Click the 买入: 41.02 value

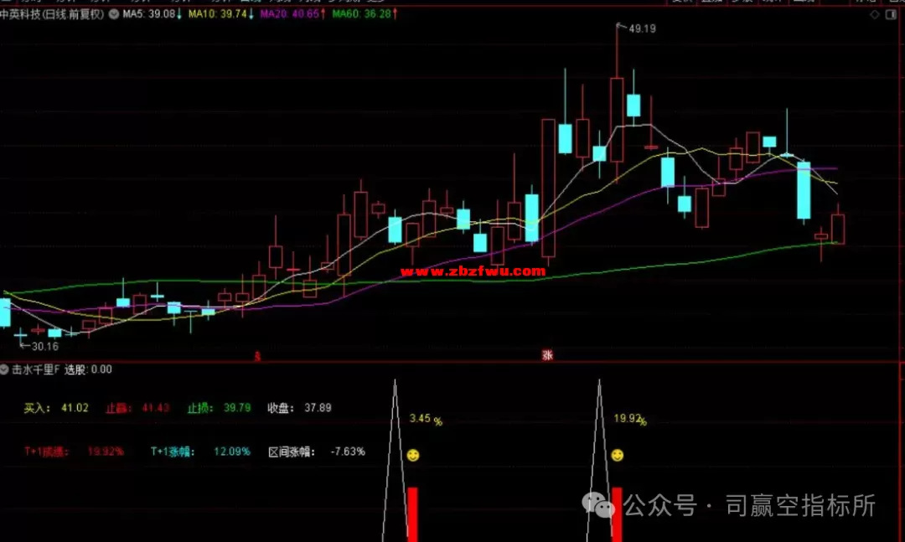(56, 408)
